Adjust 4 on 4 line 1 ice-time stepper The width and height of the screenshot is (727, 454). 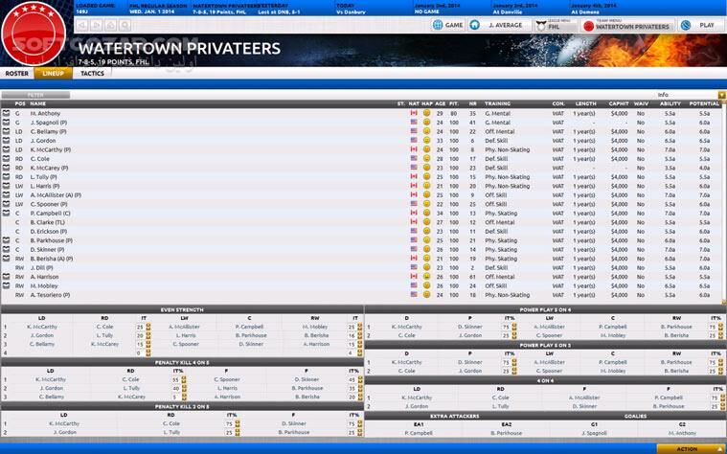722,397
